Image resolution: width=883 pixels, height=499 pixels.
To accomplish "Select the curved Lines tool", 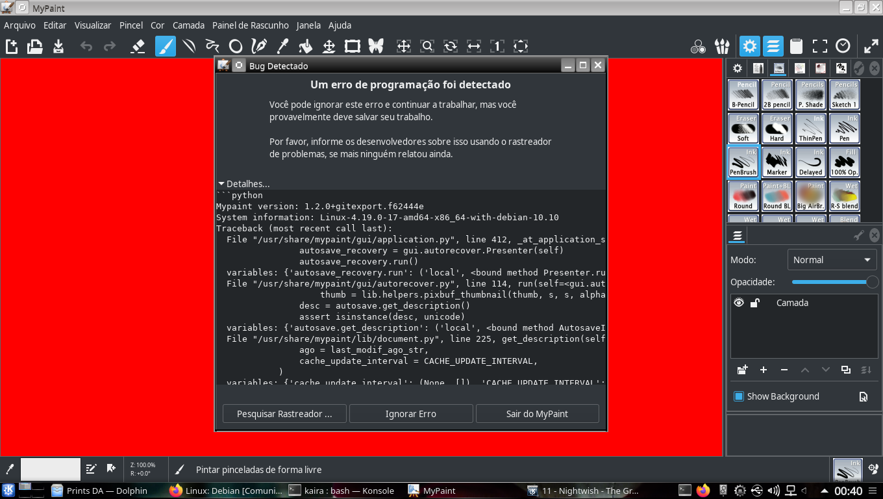I will [x=189, y=46].
